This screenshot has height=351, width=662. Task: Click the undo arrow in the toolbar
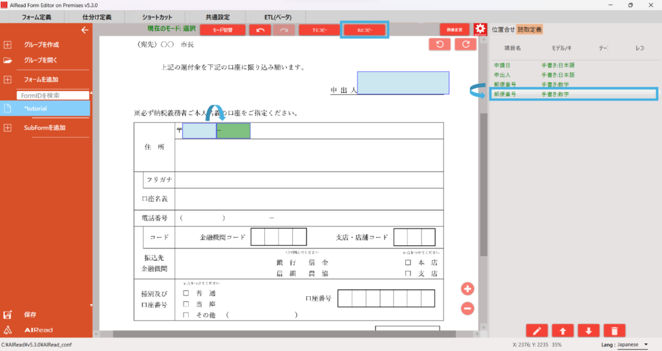click(260, 30)
